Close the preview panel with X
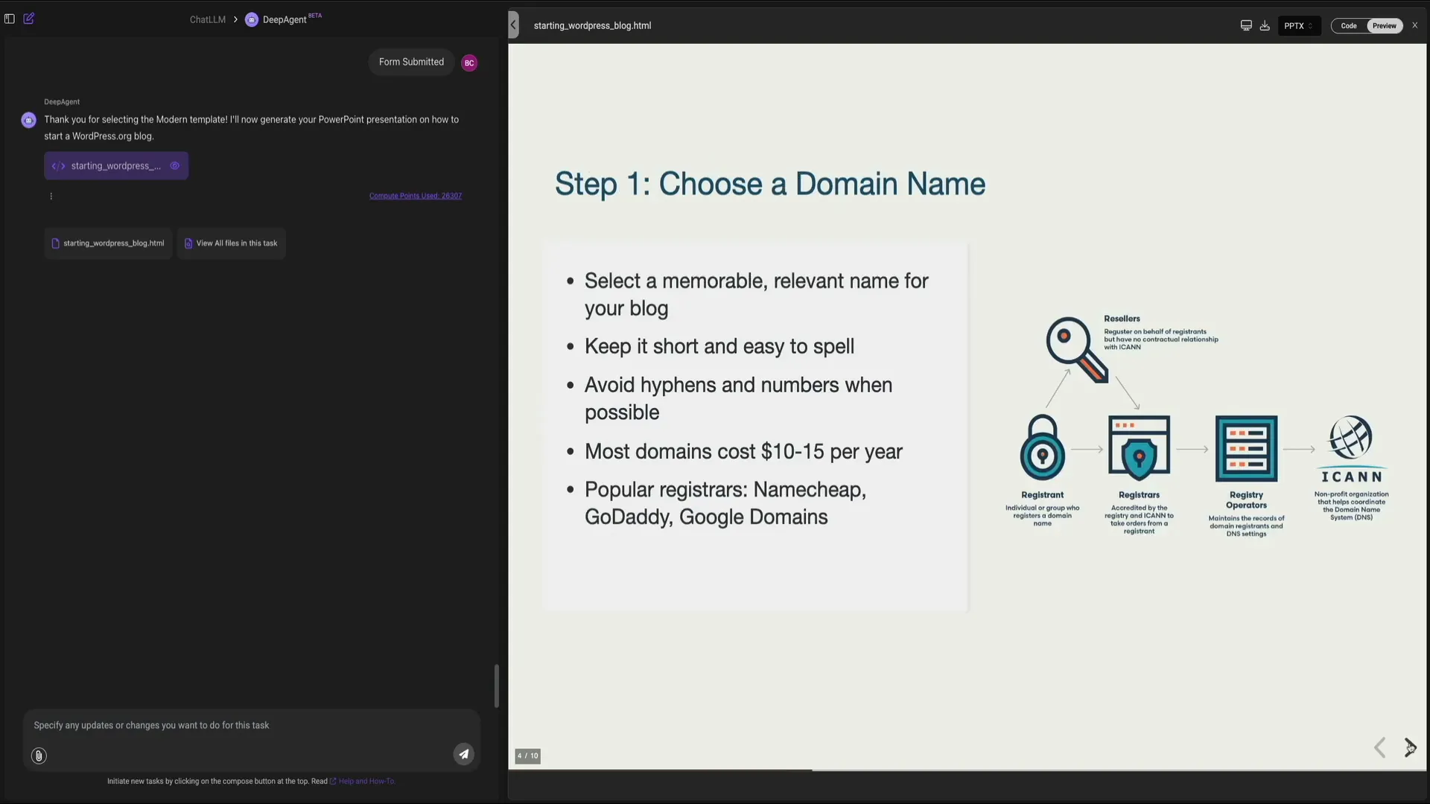This screenshot has height=804, width=1430. click(1415, 25)
